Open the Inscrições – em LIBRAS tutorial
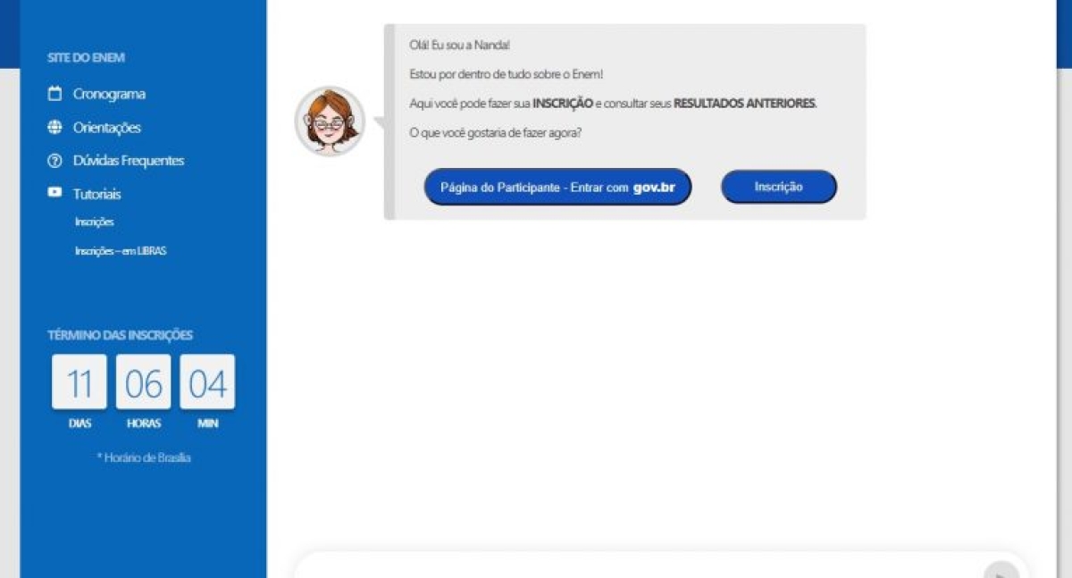1072x578 pixels. pos(121,251)
